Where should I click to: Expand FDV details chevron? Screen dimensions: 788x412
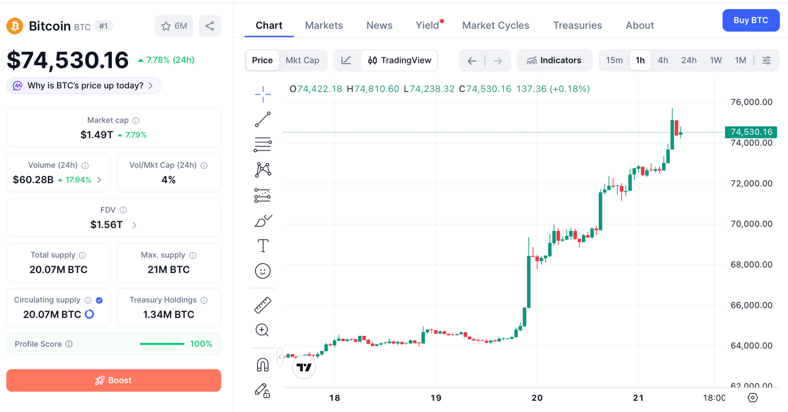(x=134, y=225)
